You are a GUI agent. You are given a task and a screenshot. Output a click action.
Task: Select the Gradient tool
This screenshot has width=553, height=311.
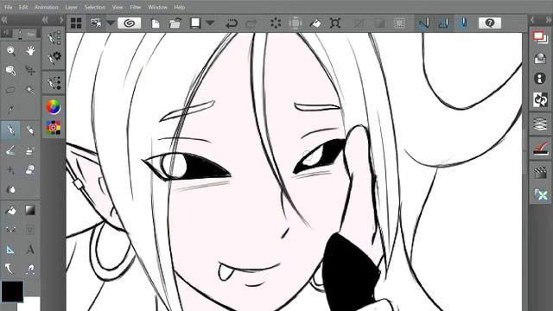(30, 211)
